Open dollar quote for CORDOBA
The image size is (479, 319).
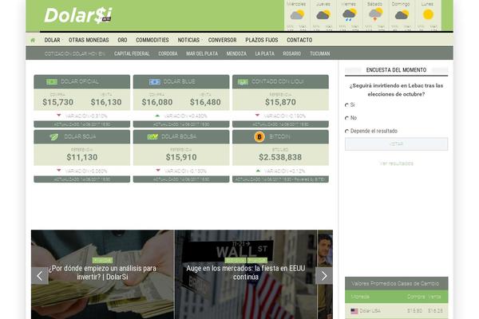coord(168,53)
